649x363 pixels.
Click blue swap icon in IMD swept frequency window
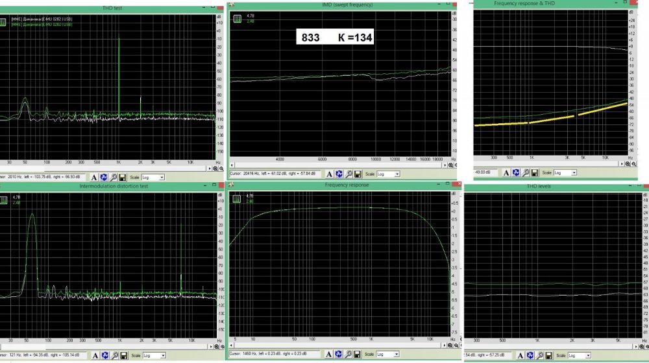(339, 174)
